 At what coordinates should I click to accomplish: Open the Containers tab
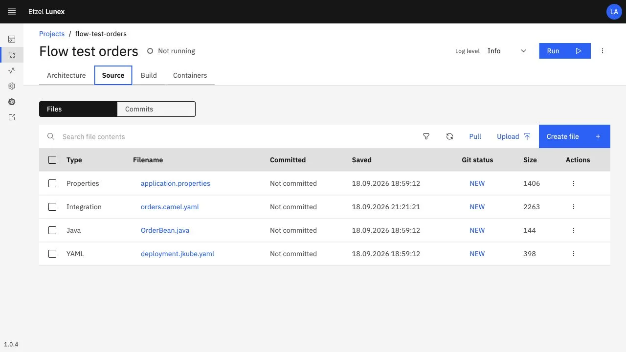[190, 75]
